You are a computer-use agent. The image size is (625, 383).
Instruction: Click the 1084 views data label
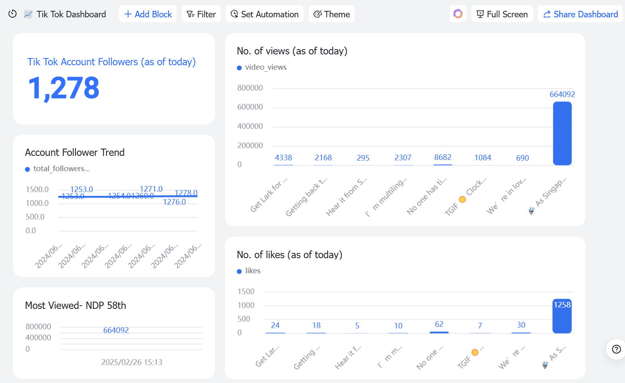tap(483, 157)
